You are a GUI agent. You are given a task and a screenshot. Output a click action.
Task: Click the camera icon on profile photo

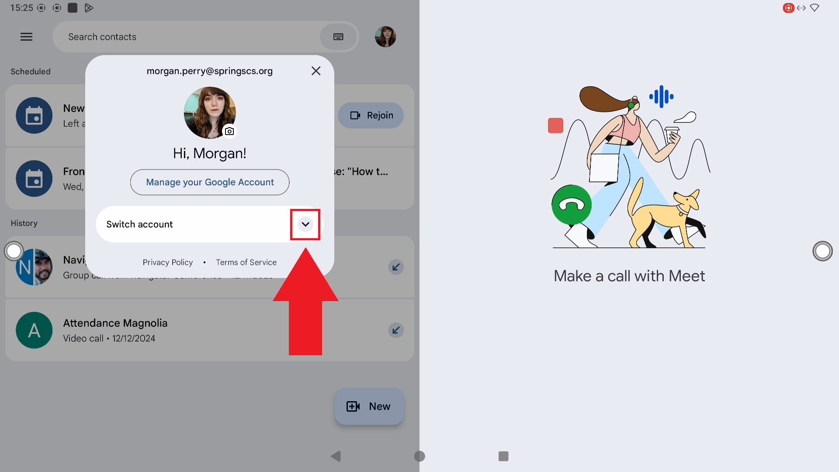(x=229, y=131)
